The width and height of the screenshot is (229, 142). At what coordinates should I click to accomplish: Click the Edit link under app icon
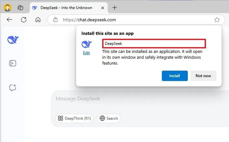[86, 53]
